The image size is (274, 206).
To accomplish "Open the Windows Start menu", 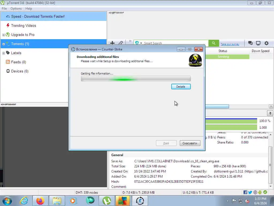I will (7, 201).
